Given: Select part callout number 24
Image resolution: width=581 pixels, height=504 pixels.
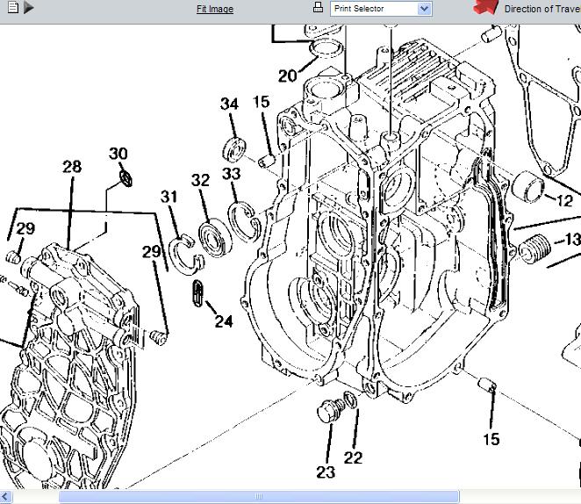Looking at the screenshot, I should [224, 321].
